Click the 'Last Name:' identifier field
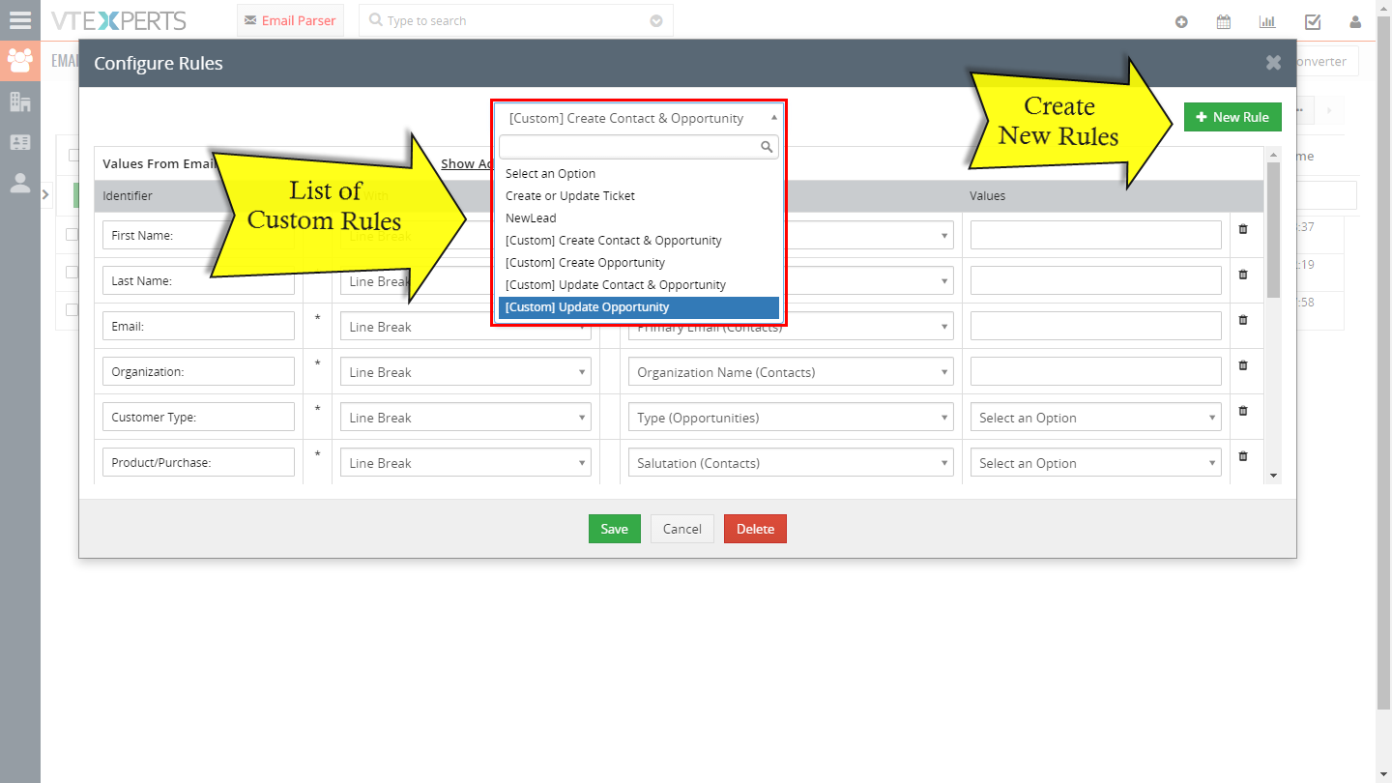 click(198, 280)
